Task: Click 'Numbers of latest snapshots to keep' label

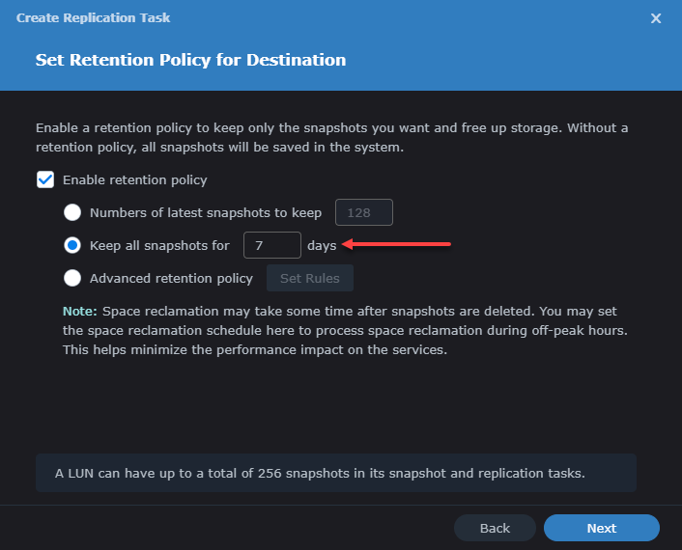Action: (x=205, y=212)
